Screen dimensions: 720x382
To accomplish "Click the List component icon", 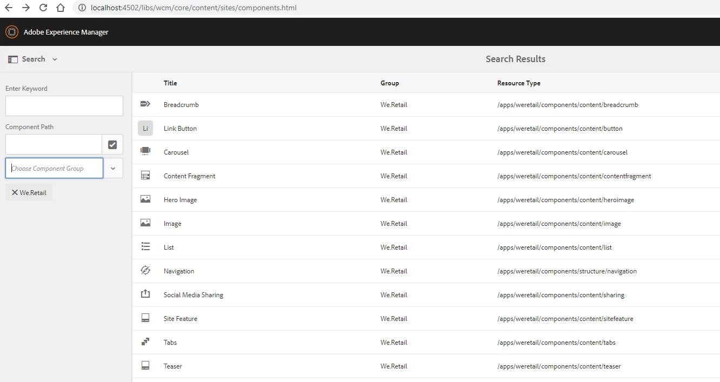I will [145, 247].
